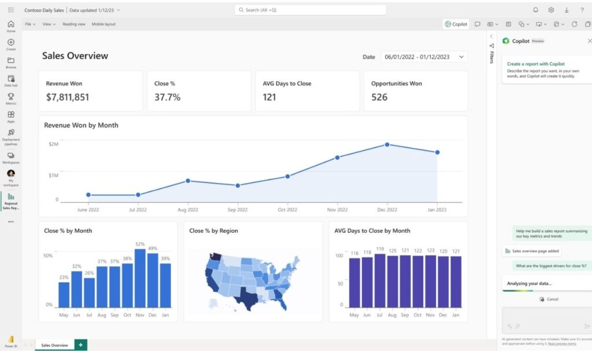Switch to Mobile layout
The width and height of the screenshot is (592, 351).
103,24
